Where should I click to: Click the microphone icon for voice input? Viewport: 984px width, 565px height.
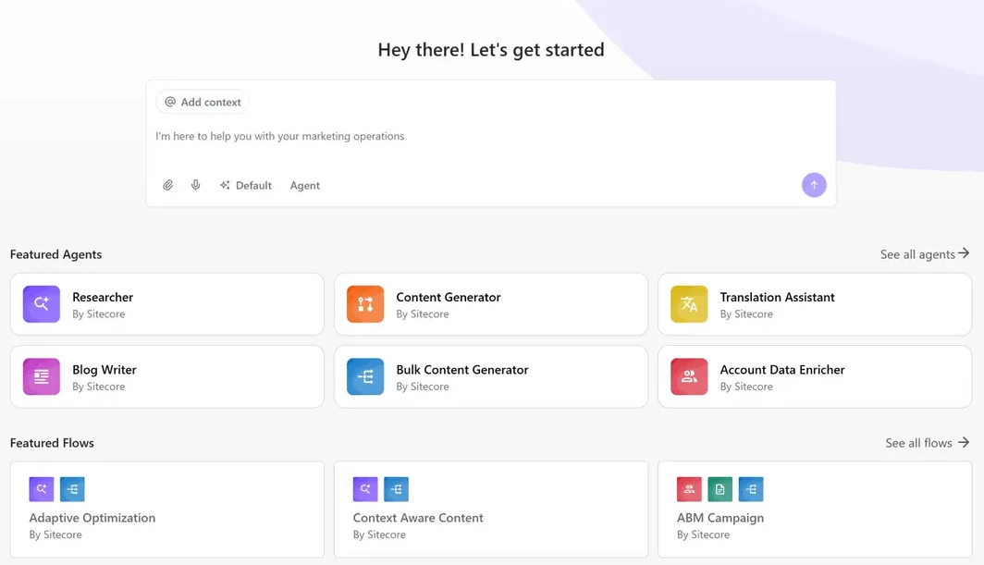point(195,185)
